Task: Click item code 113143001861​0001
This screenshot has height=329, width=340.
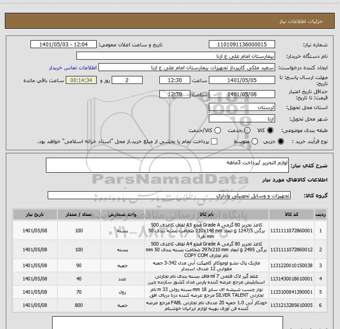Action: tap(291, 279)
